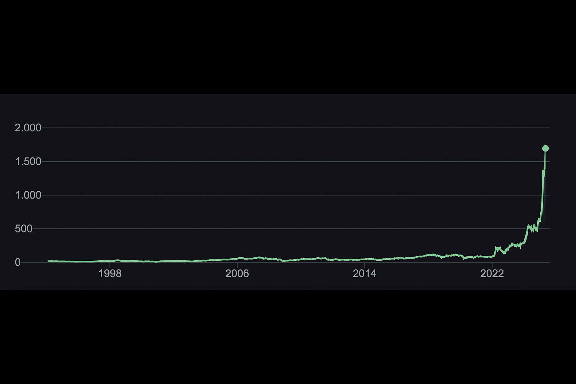Click the green line above the 2006 label
The height and width of the screenshot is (384, 576).
[237, 258]
